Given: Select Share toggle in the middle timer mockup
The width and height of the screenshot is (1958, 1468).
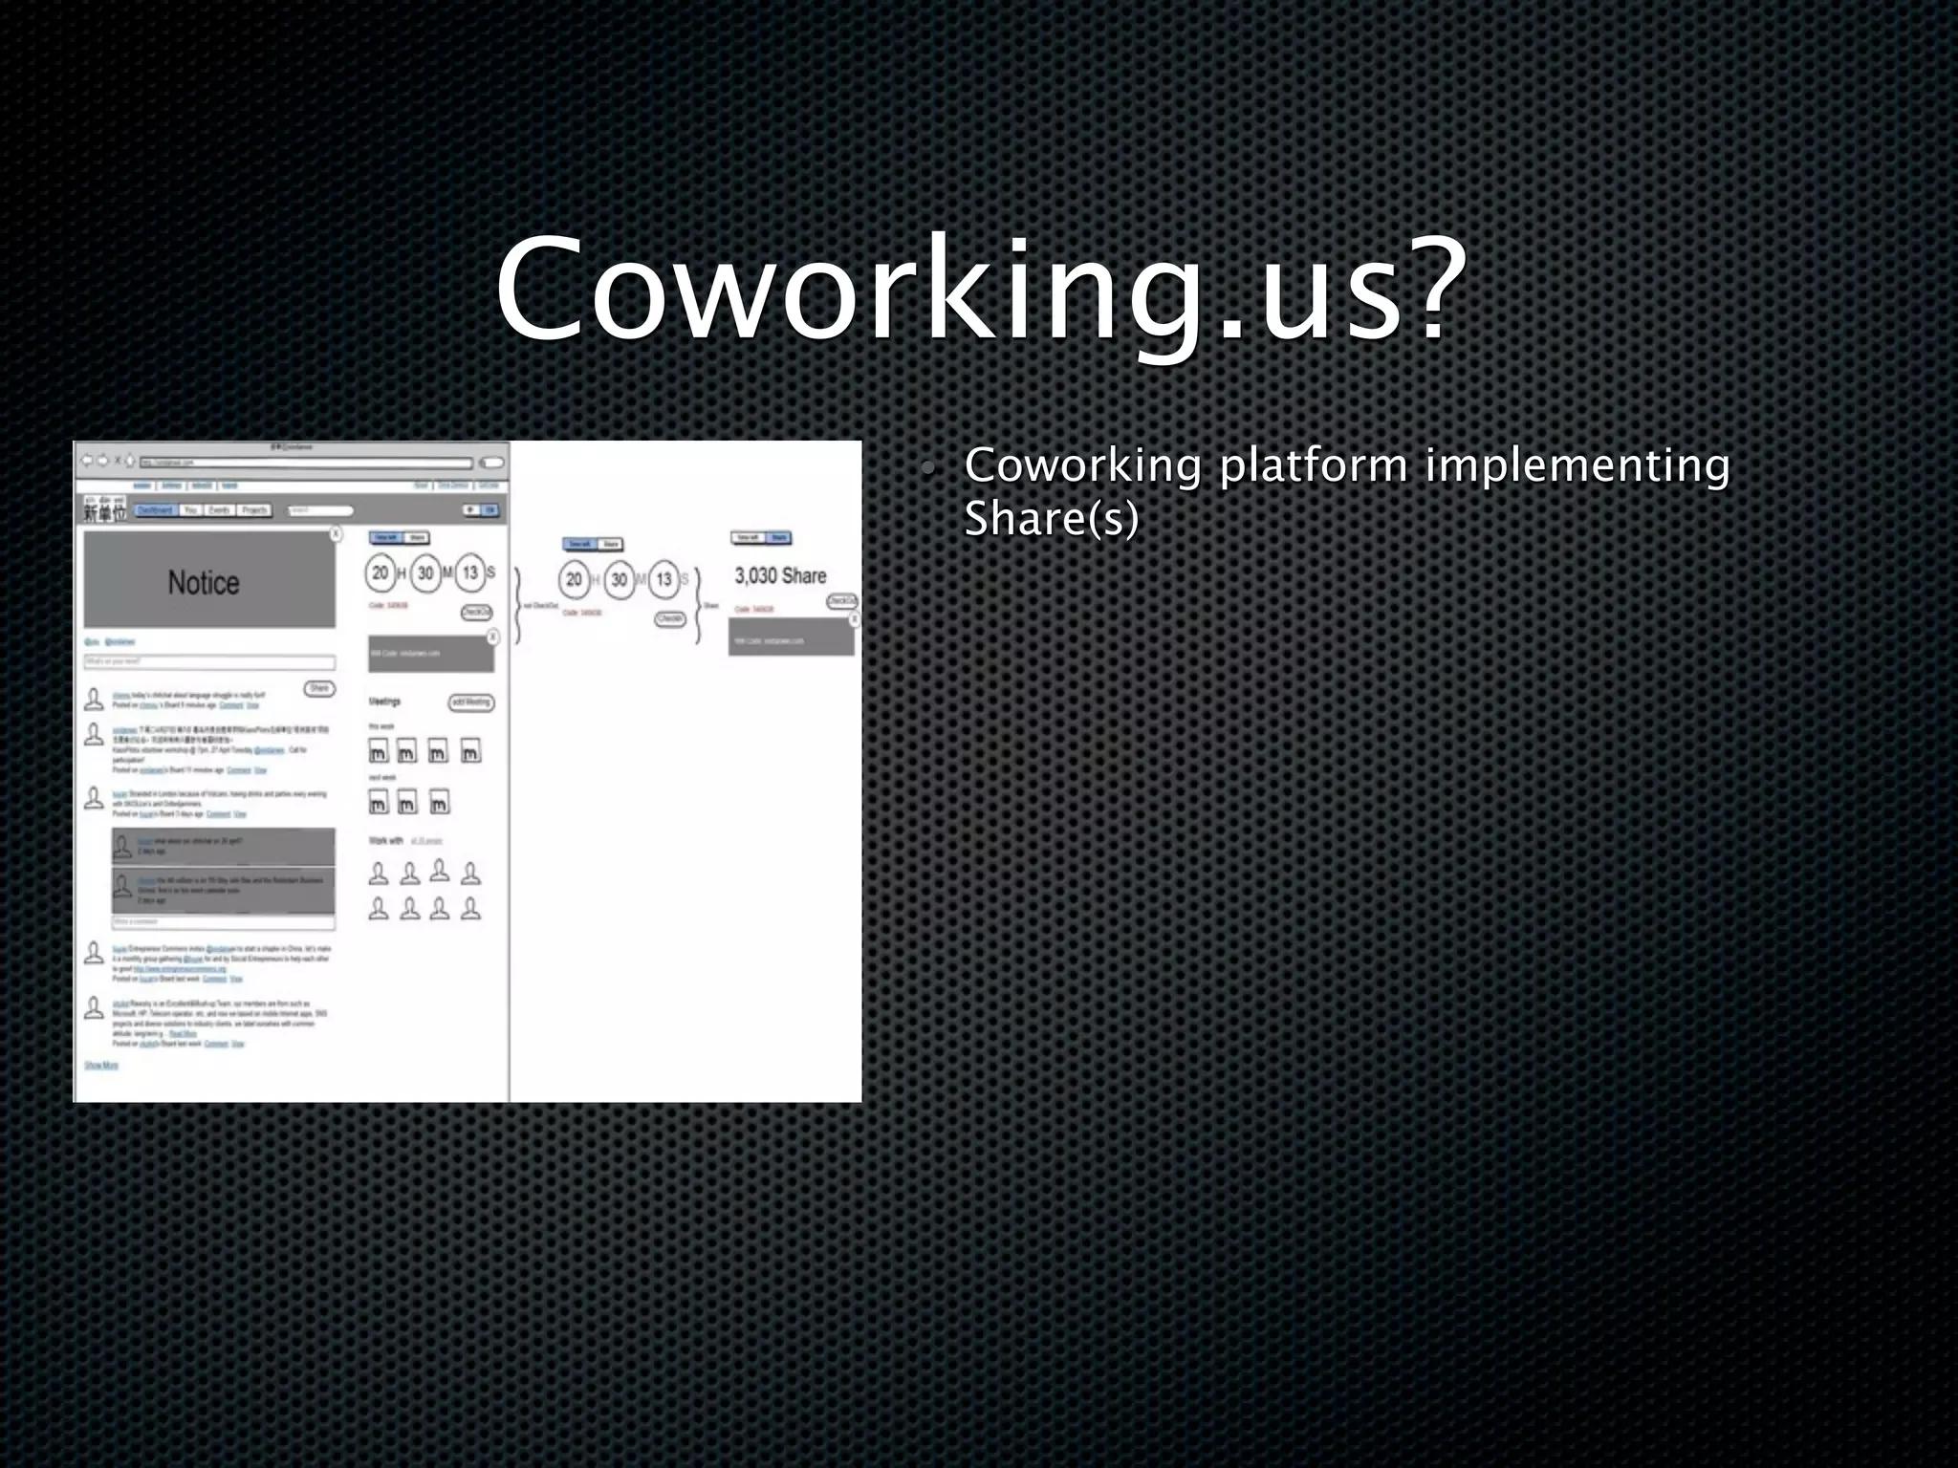Looking at the screenshot, I should [x=611, y=544].
